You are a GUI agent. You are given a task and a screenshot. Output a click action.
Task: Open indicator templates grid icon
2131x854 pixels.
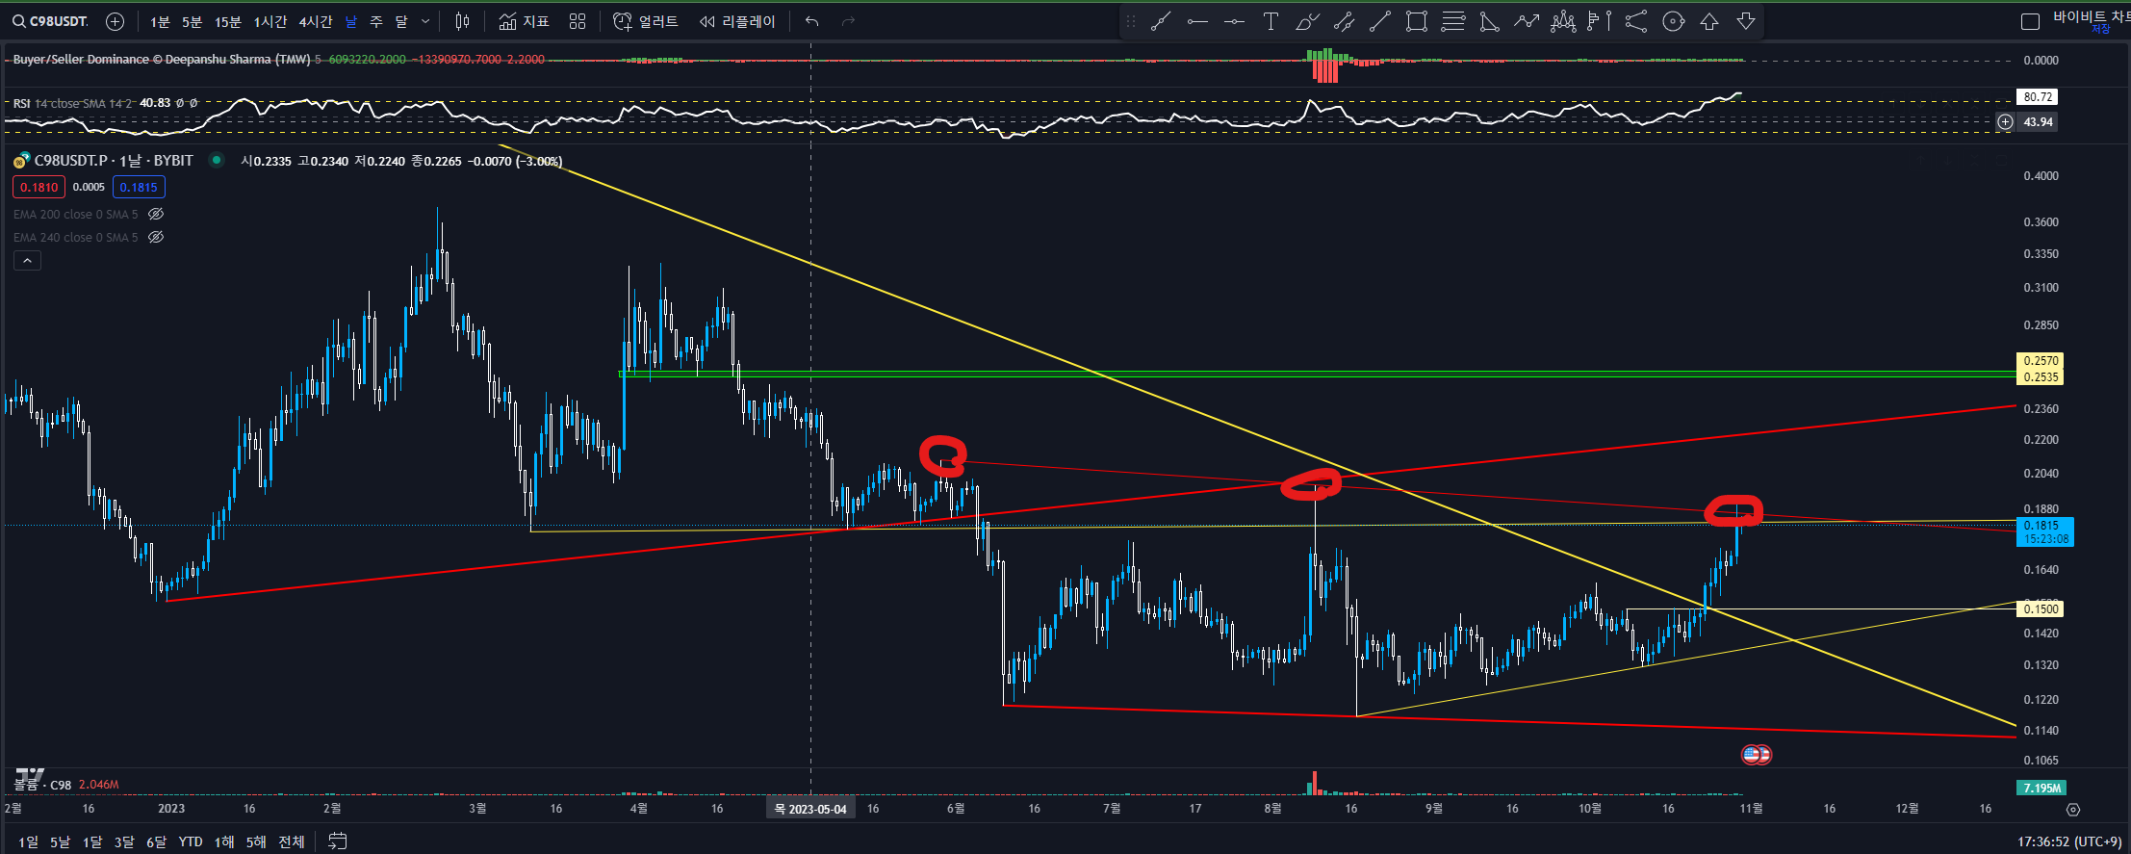[578, 21]
